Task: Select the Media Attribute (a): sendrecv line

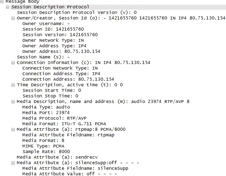Action: pyautogui.click(x=57, y=157)
